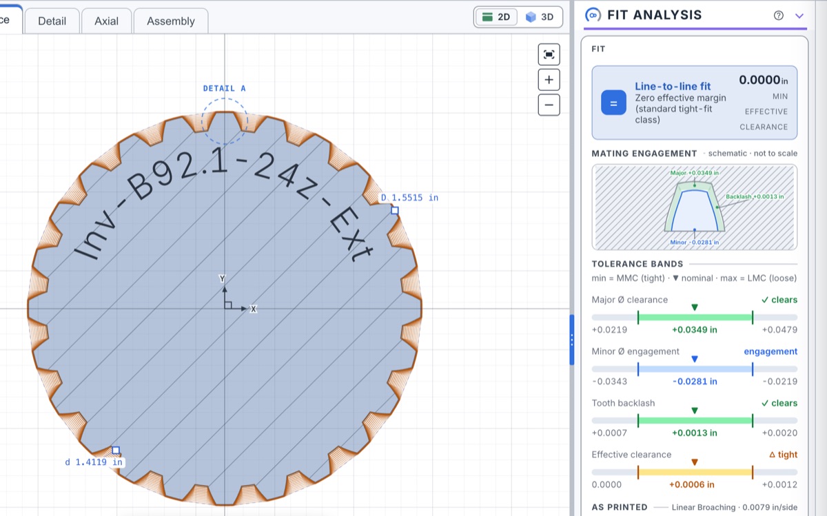Click the 'clears' status beside Tooth backlash
Image resolution: width=827 pixels, height=516 pixels.
(779, 403)
